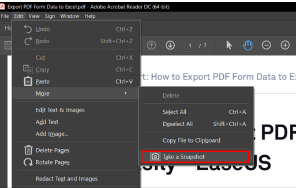Screen dimensions: 296x188
Task: Click the Undo arrow icon
Action: (x=28, y=29)
